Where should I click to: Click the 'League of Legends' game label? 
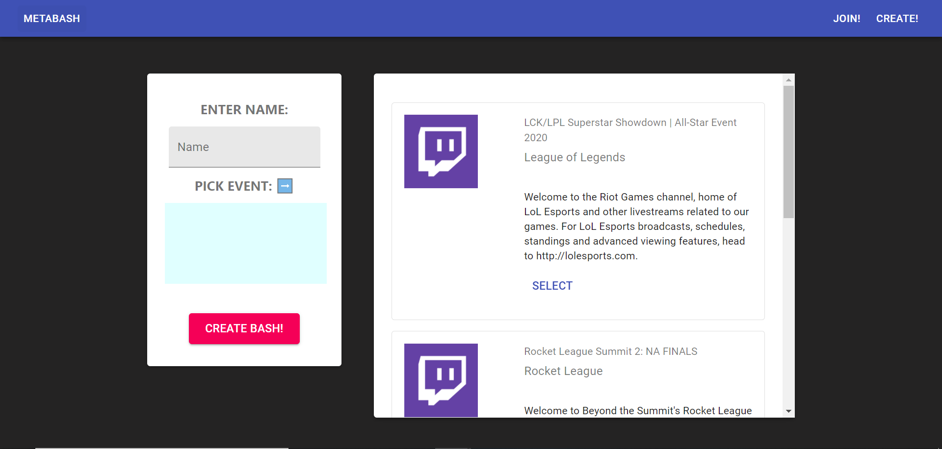(575, 157)
